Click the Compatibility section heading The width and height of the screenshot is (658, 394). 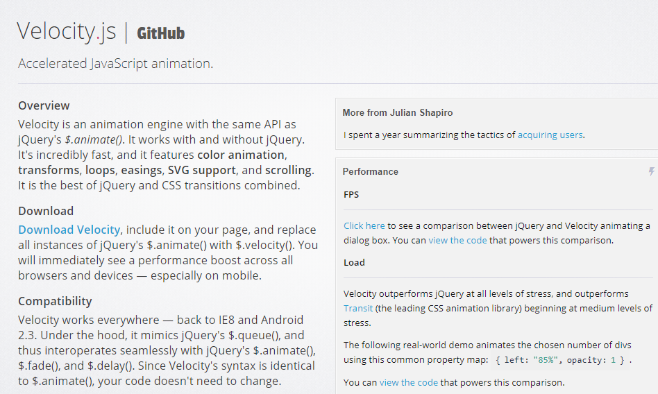[55, 301]
